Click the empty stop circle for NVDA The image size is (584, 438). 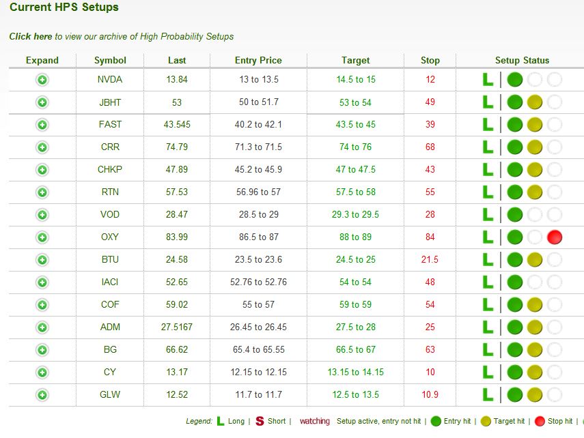[x=555, y=80]
